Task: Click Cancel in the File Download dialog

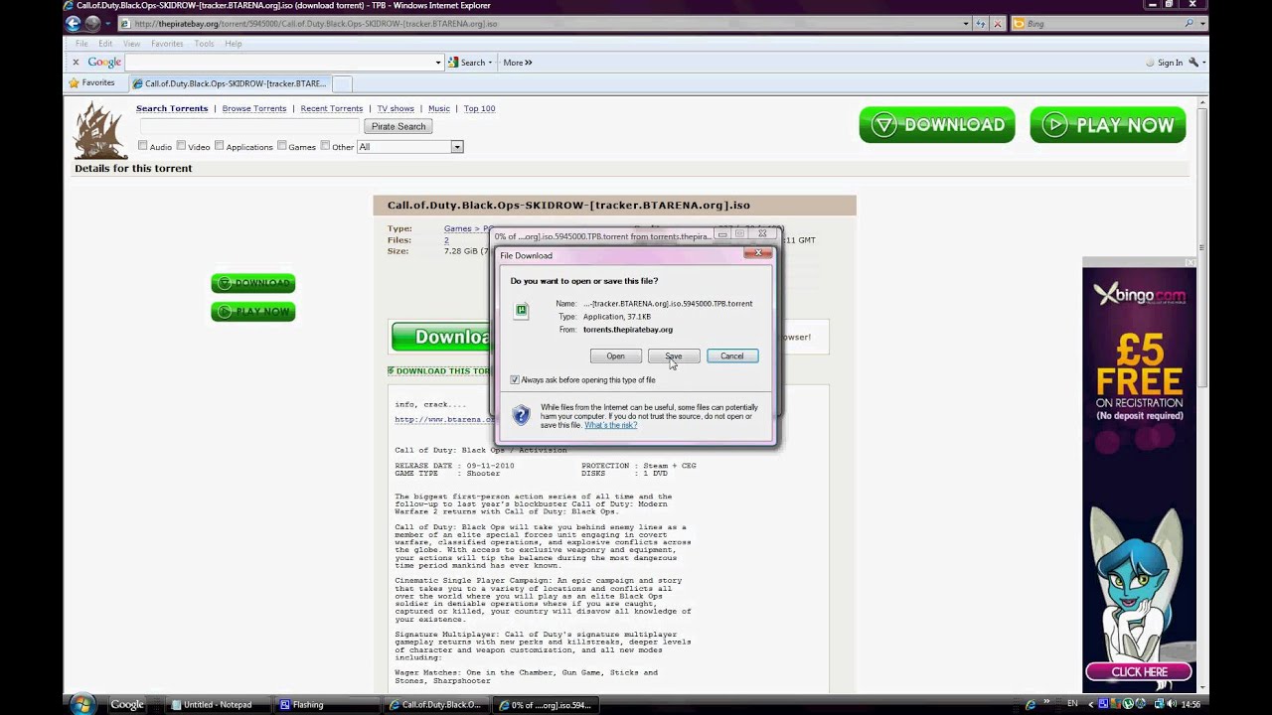Action: point(732,356)
